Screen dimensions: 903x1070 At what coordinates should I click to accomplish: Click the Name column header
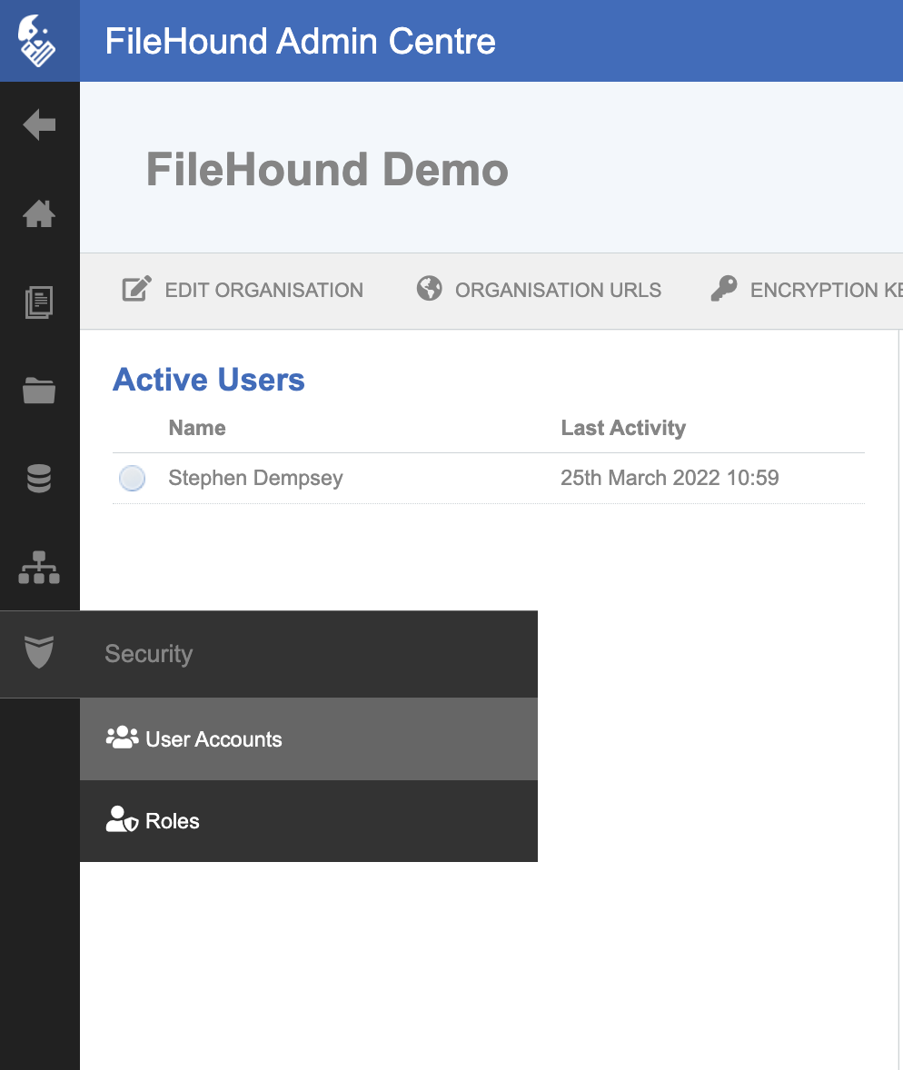click(197, 428)
